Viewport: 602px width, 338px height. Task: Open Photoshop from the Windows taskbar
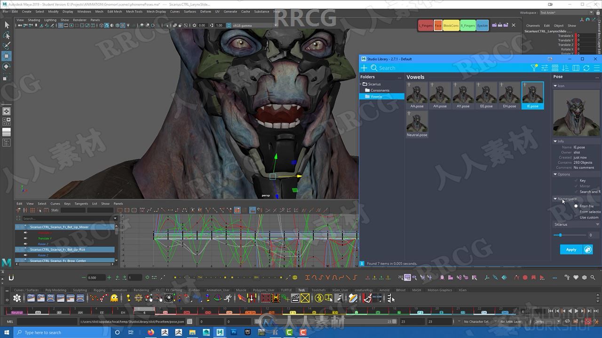coord(234,332)
